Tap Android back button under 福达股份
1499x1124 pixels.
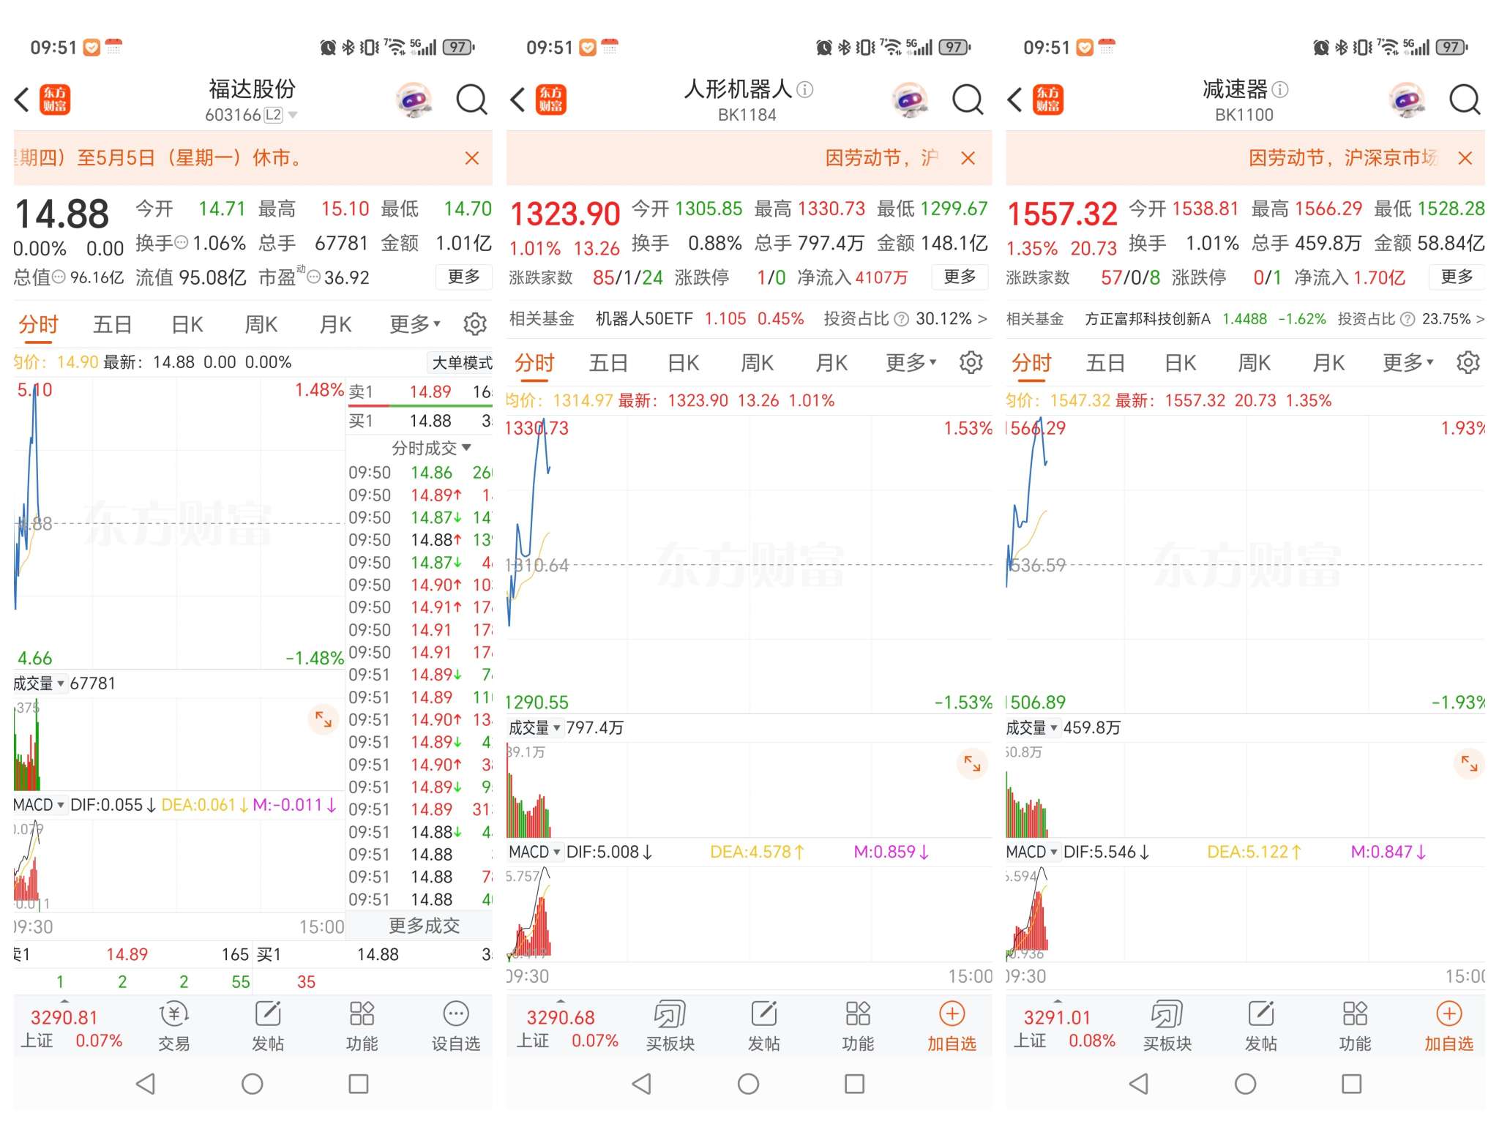coord(146,1084)
